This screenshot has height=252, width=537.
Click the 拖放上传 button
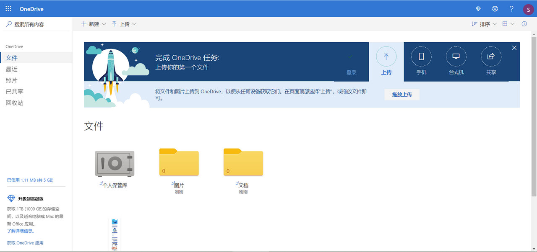(x=401, y=95)
